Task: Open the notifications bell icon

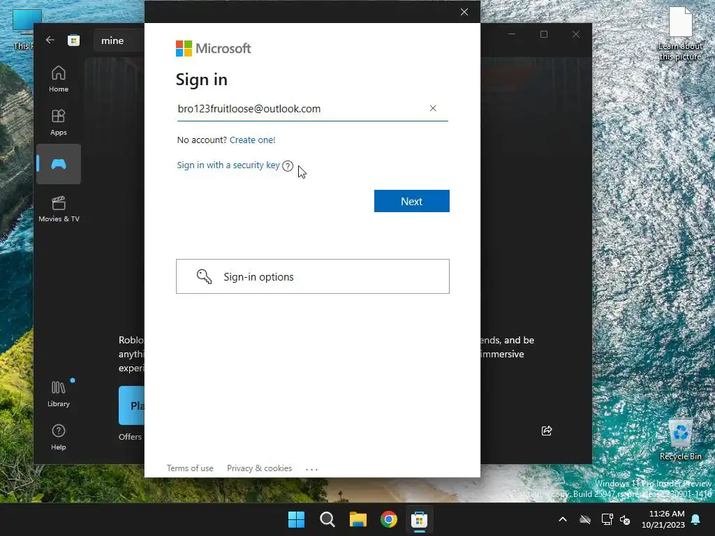Action: 696,519
